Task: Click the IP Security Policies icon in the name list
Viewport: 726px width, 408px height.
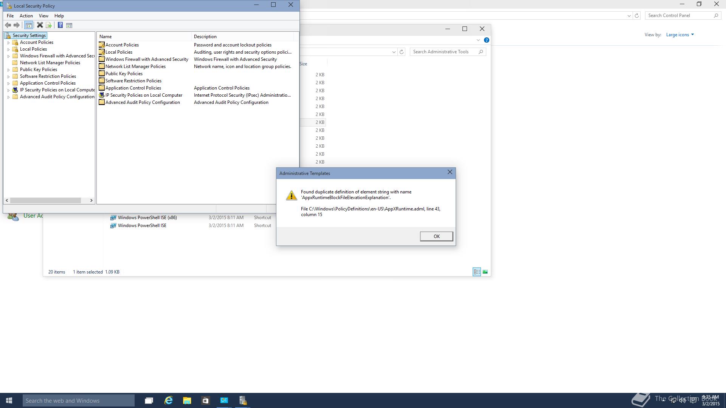Action: pos(101,95)
